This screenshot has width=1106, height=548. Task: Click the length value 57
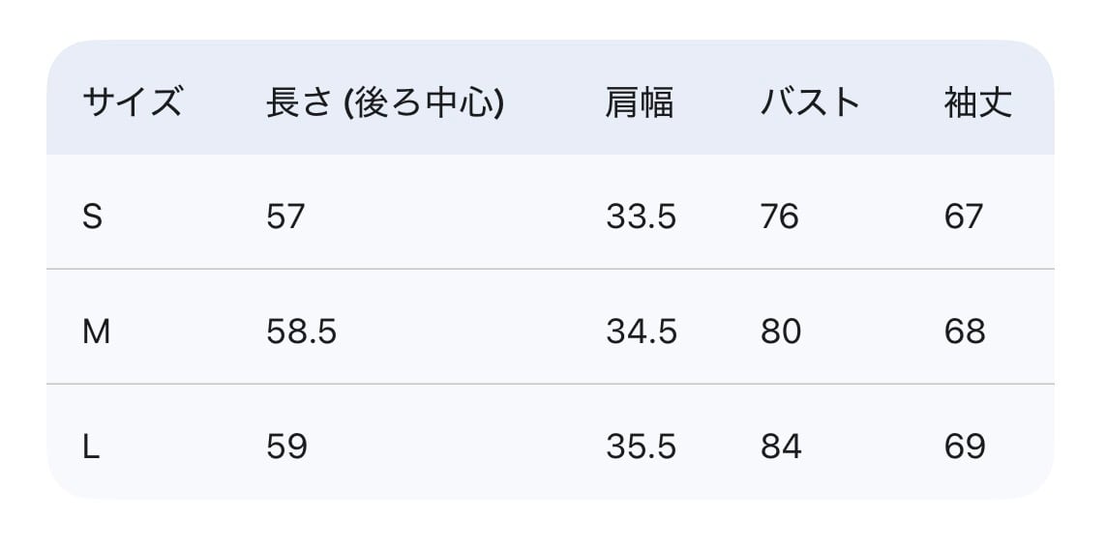285,216
